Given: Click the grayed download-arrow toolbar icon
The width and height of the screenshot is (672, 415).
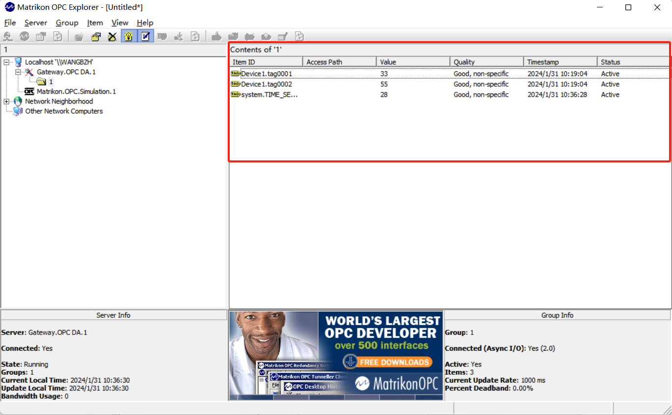Looking at the screenshot, I should pyautogui.click(x=179, y=36).
